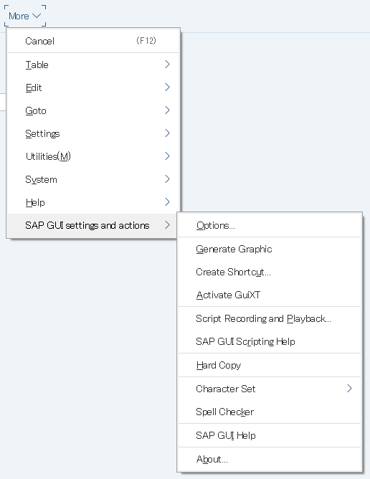Open SAP GUI Scripting Help
370x479 pixels.
(270, 341)
